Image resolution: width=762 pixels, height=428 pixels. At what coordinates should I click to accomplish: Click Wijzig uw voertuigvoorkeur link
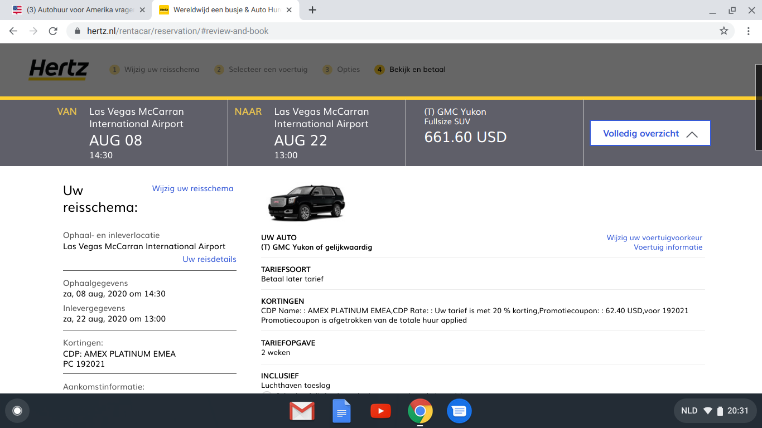click(x=654, y=237)
